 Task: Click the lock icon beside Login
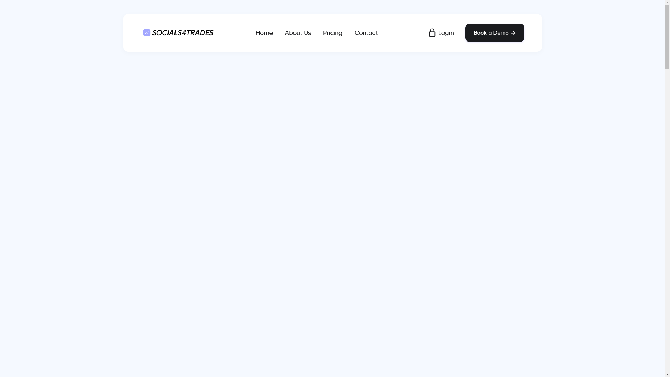[432, 32]
